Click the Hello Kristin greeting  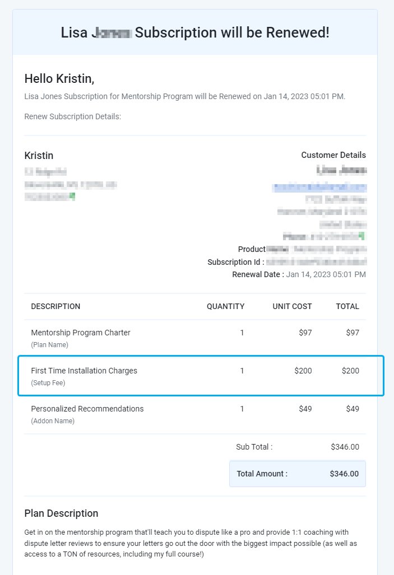click(59, 78)
